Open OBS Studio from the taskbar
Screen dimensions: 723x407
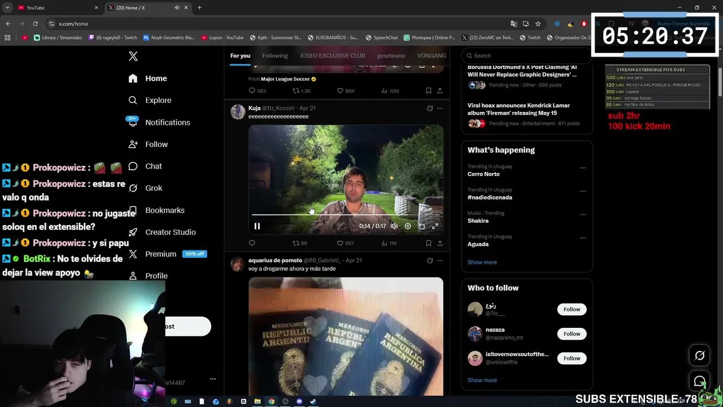pyautogui.click(x=285, y=401)
